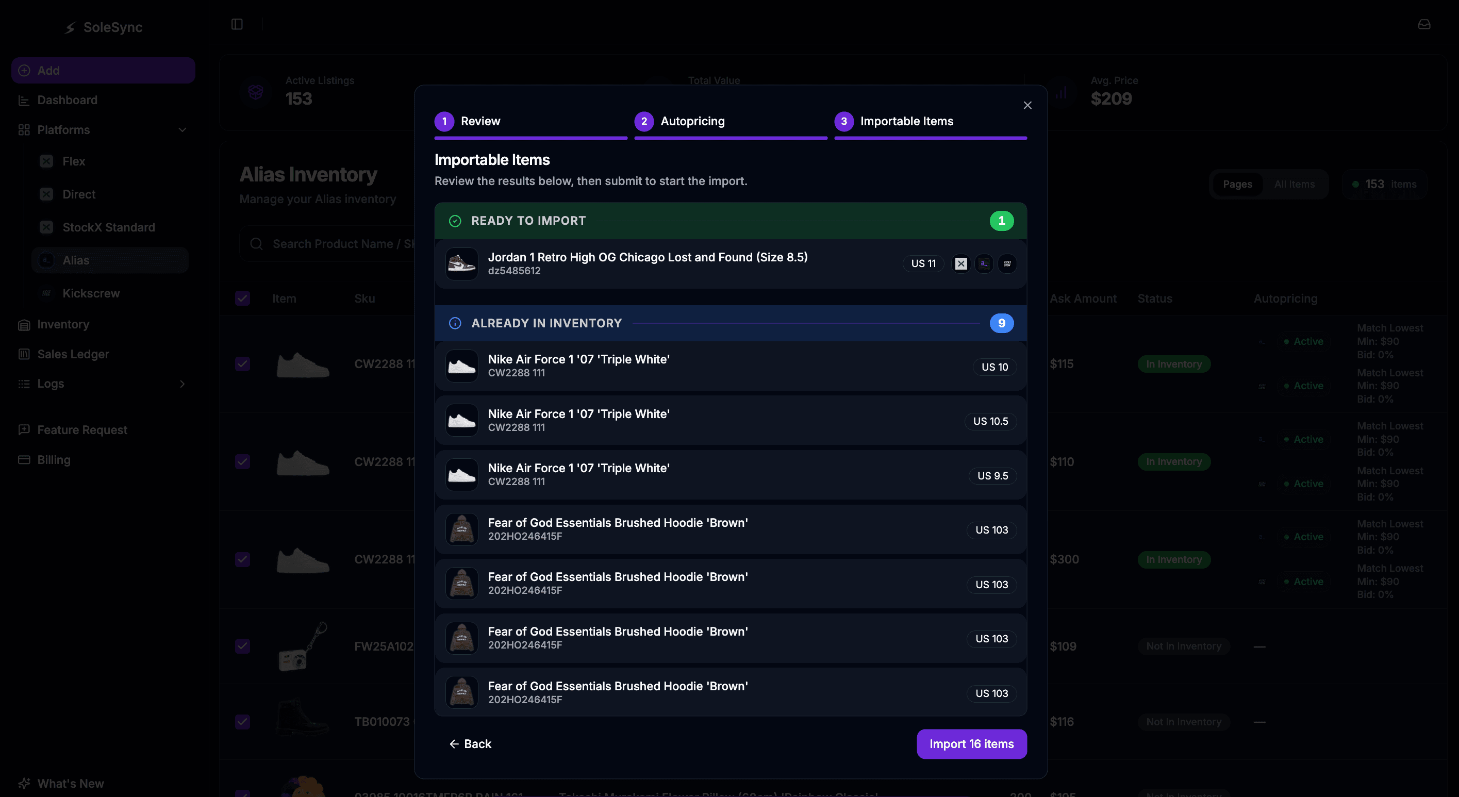The image size is (1459, 797).
Task: Toggle the sidebar panel icon in top bar
Action: pyautogui.click(x=237, y=24)
